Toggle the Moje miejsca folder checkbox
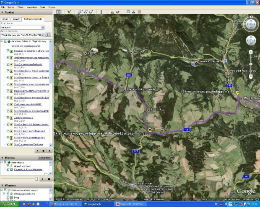 pos(5,162)
